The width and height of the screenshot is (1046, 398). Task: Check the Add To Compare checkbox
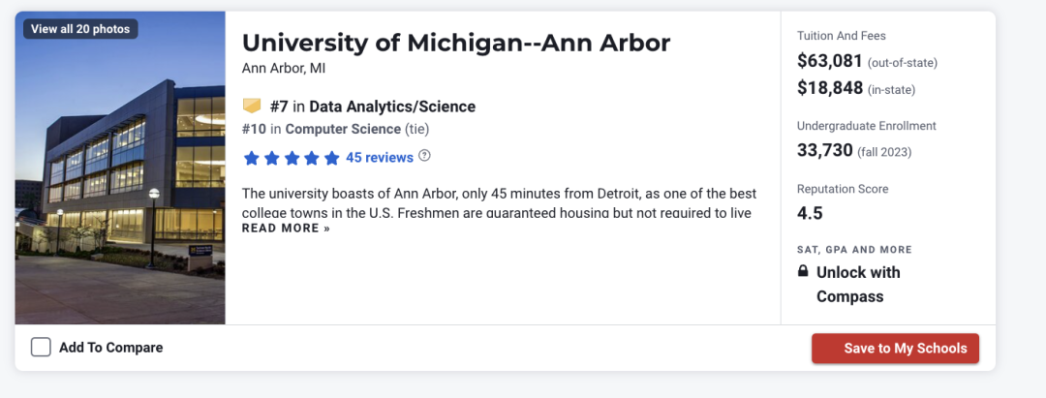tap(41, 348)
